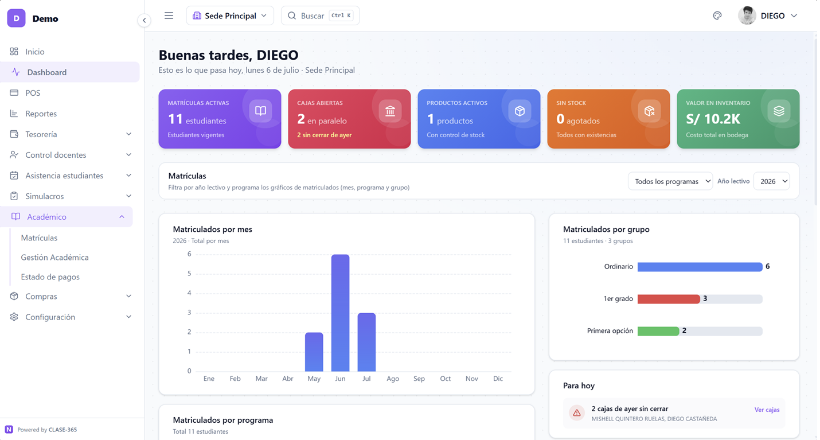Expand the Configuración menu

(70, 317)
